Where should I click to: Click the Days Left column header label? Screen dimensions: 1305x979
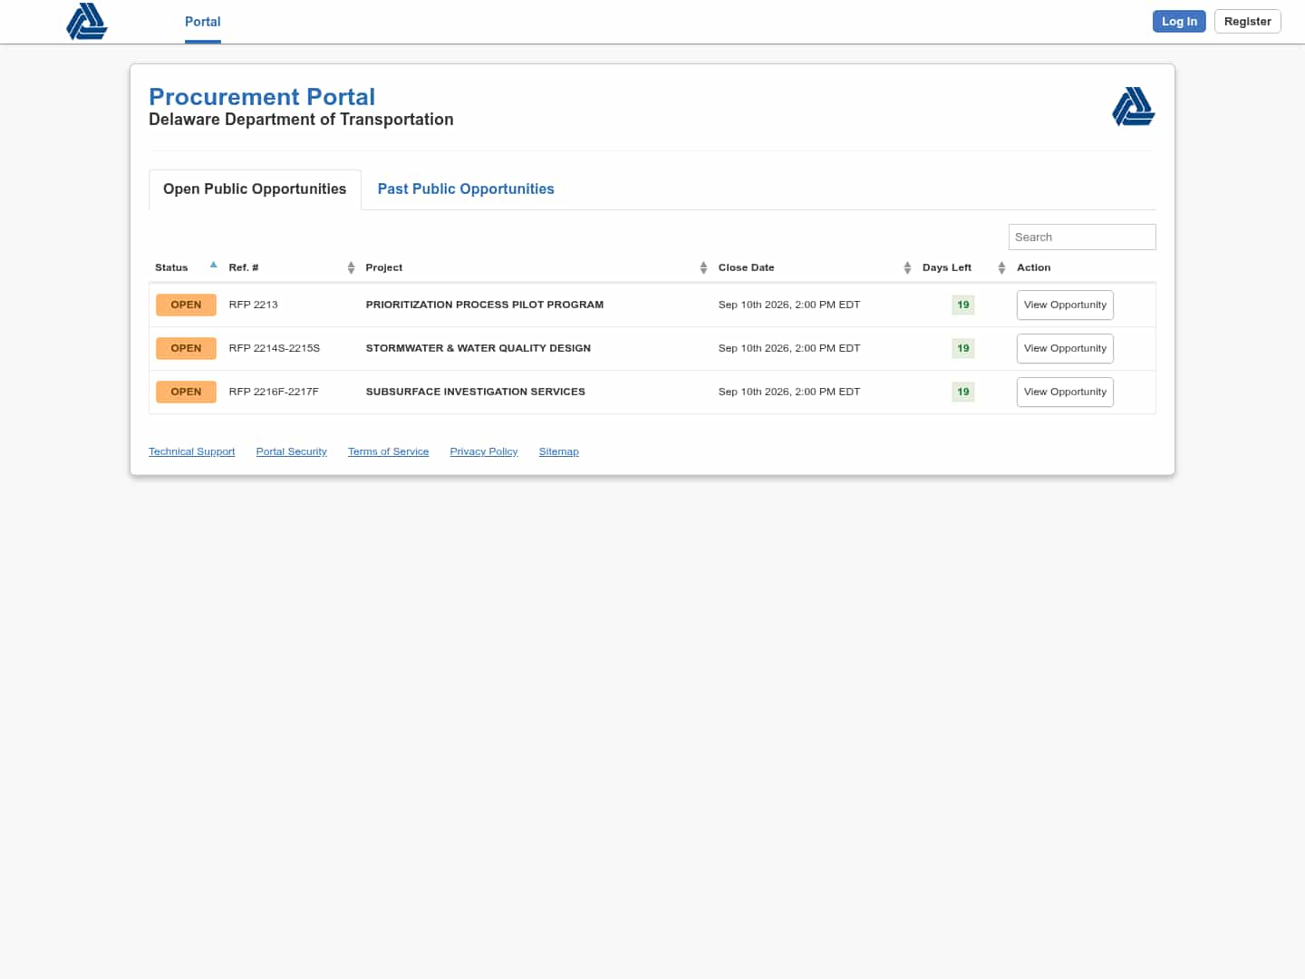[x=947, y=267]
